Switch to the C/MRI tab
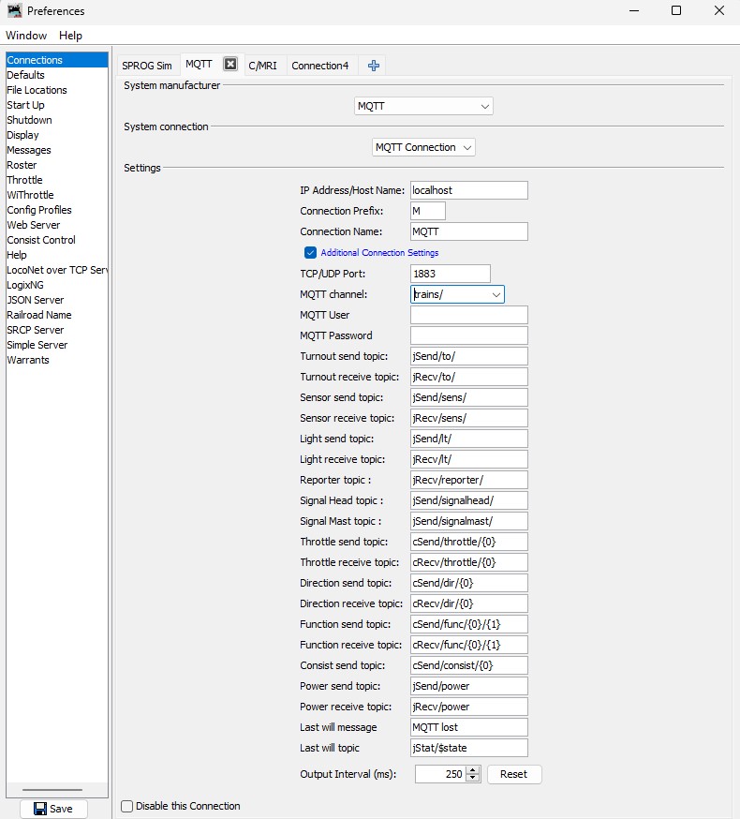740x819 pixels. click(x=263, y=66)
